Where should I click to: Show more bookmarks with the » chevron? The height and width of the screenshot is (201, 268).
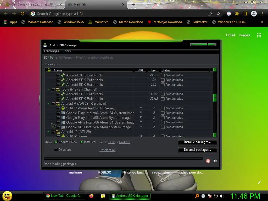[262, 22]
